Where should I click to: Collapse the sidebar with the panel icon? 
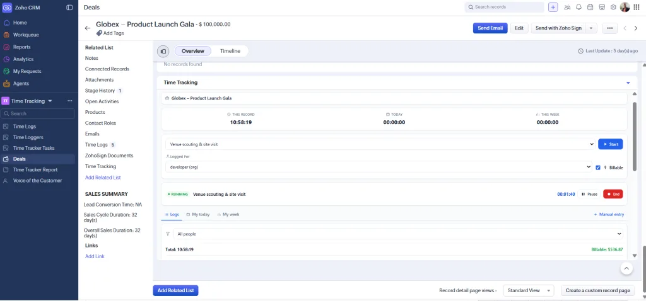click(x=69, y=8)
